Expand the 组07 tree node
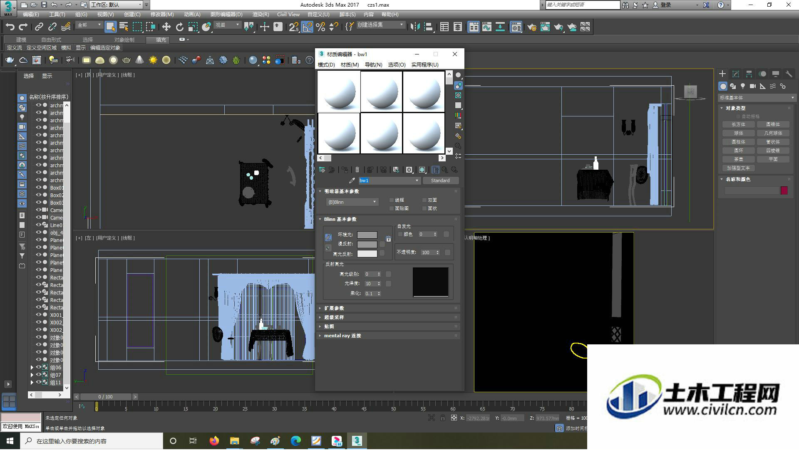 pyautogui.click(x=32, y=375)
